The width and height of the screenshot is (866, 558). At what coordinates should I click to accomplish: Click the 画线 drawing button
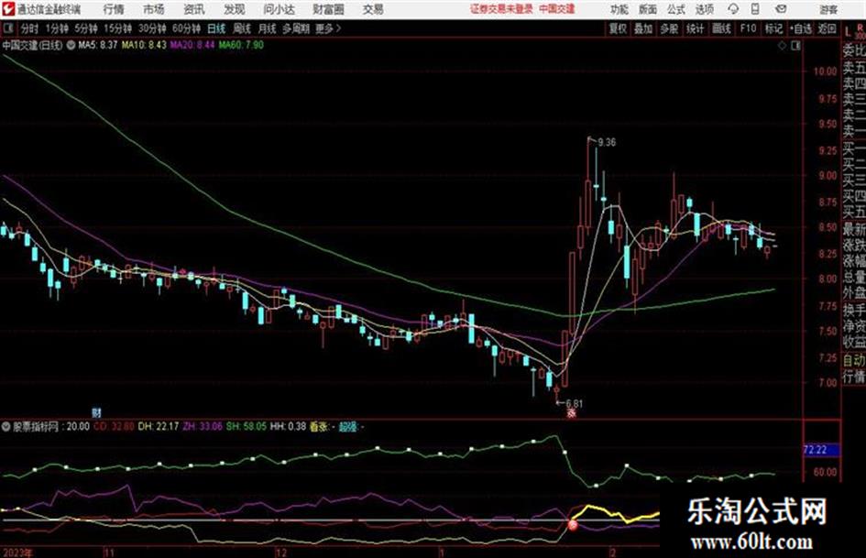pos(721,28)
